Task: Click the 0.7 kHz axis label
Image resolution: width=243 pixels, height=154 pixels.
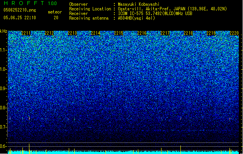Action: pos(3,127)
